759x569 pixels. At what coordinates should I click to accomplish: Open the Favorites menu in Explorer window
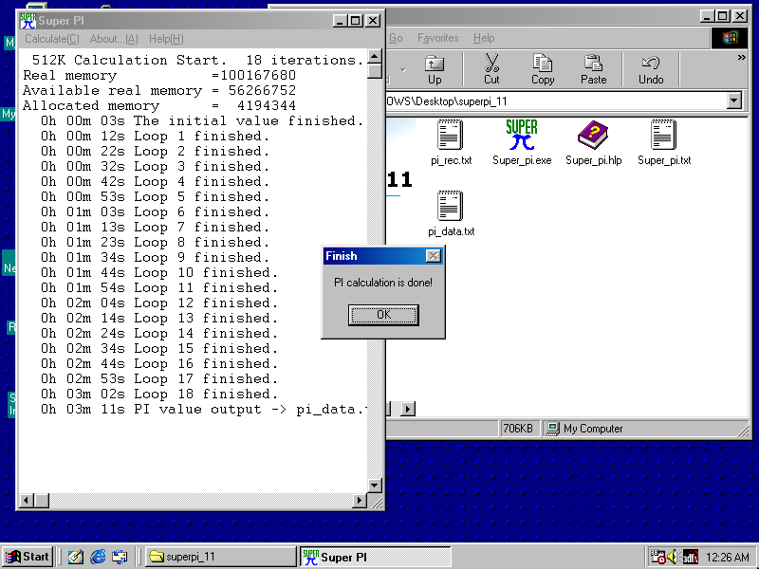(437, 38)
